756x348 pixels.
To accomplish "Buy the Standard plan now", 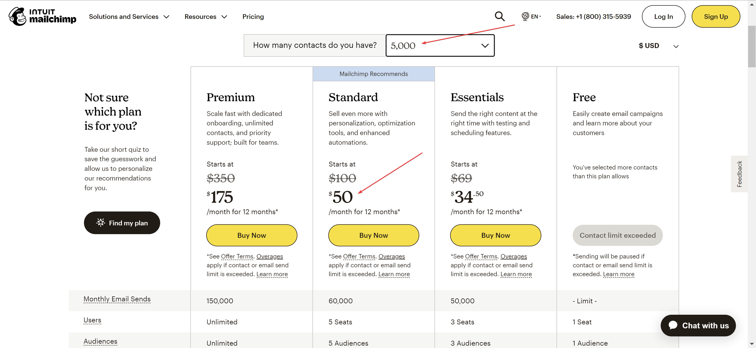I will 373,235.
